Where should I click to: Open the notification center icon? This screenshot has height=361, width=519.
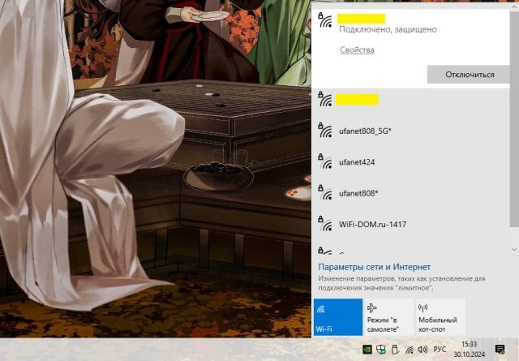(x=500, y=349)
